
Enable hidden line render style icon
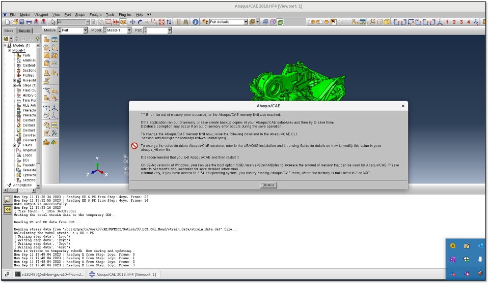click(379, 22)
